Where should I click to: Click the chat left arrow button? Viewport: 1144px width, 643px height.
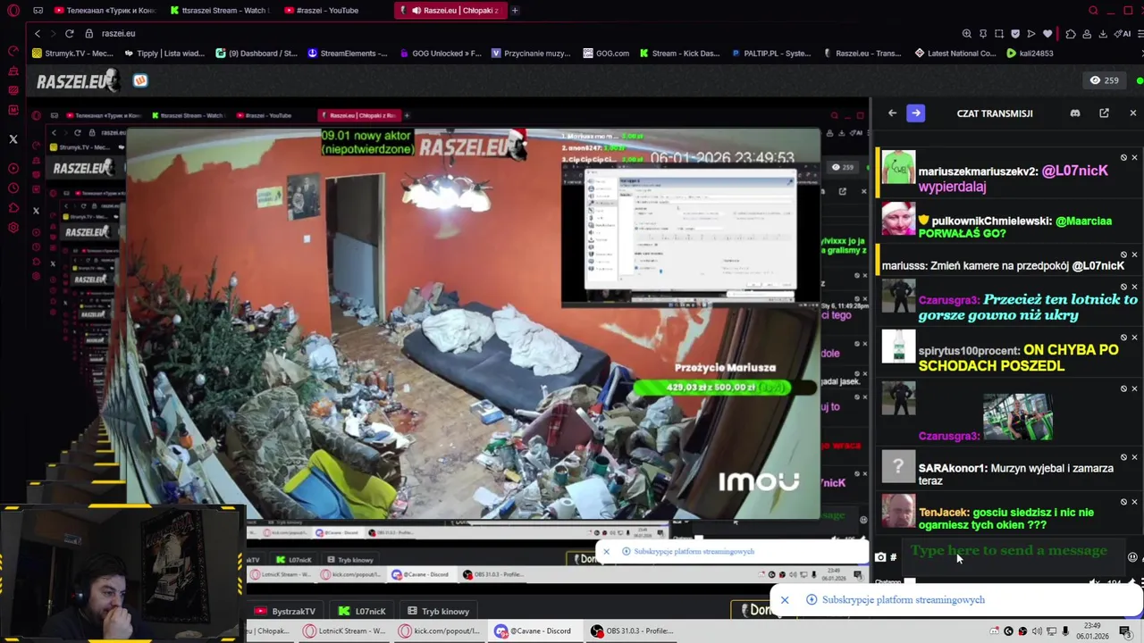pos(892,113)
